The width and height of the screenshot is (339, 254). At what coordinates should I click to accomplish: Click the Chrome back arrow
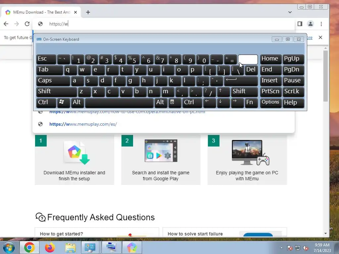tap(6, 24)
